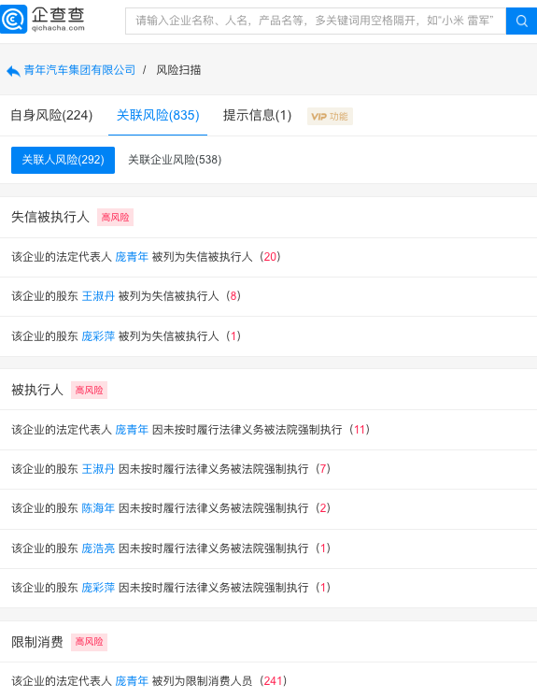The width and height of the screenshot is (537, 698).
Task: Open 庞浩亮 shareholder link
Action: (98, 548)
